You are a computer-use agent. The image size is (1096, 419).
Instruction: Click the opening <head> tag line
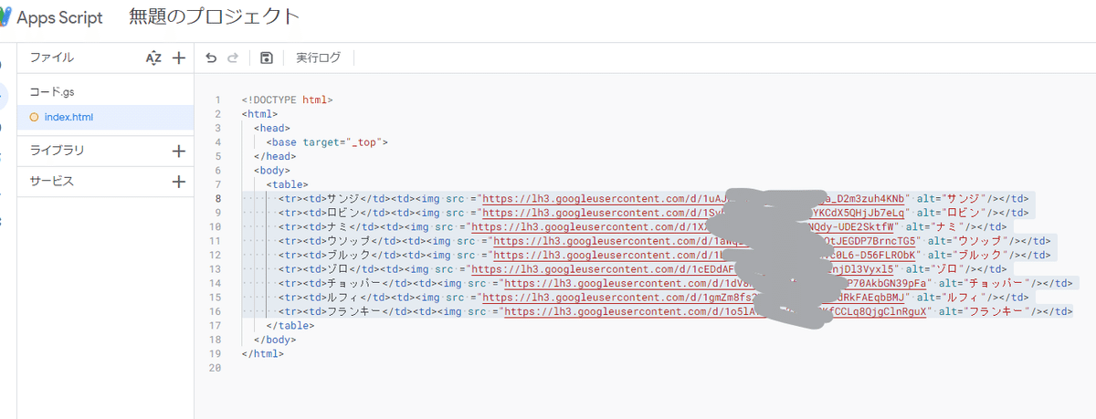coord(272,128)
